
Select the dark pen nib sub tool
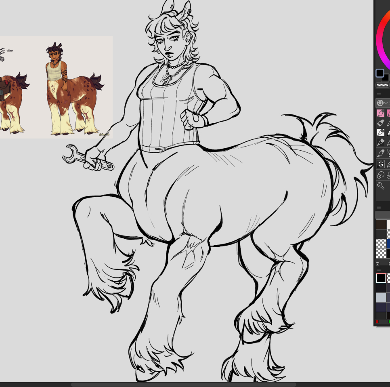click(380, 143)
